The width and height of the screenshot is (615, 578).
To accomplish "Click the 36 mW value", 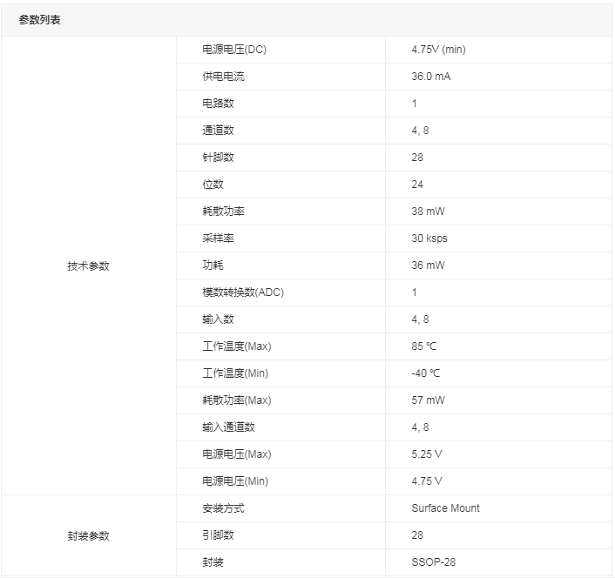I will click(x=428, y=265).
